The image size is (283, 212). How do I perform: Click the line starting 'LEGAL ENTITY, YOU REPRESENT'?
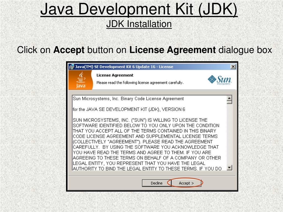point(139,163)
